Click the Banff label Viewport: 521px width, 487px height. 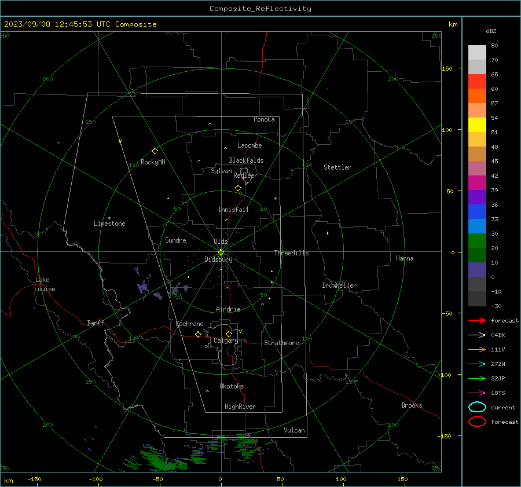(96, 323)
